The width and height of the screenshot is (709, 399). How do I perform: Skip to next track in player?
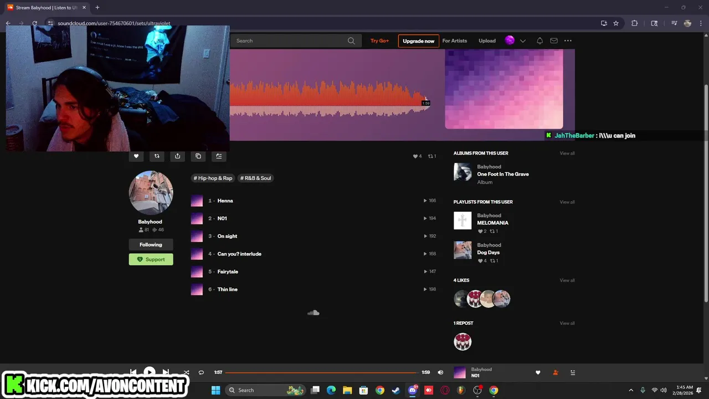(166, 372)
